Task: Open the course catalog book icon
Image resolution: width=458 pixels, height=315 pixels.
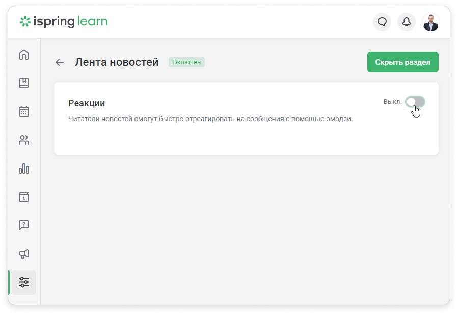Action: (x=24, y=83)
